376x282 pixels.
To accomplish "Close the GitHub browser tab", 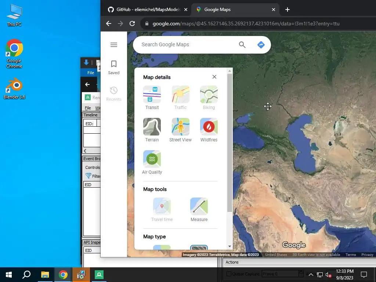I will (x=185, y=10).
